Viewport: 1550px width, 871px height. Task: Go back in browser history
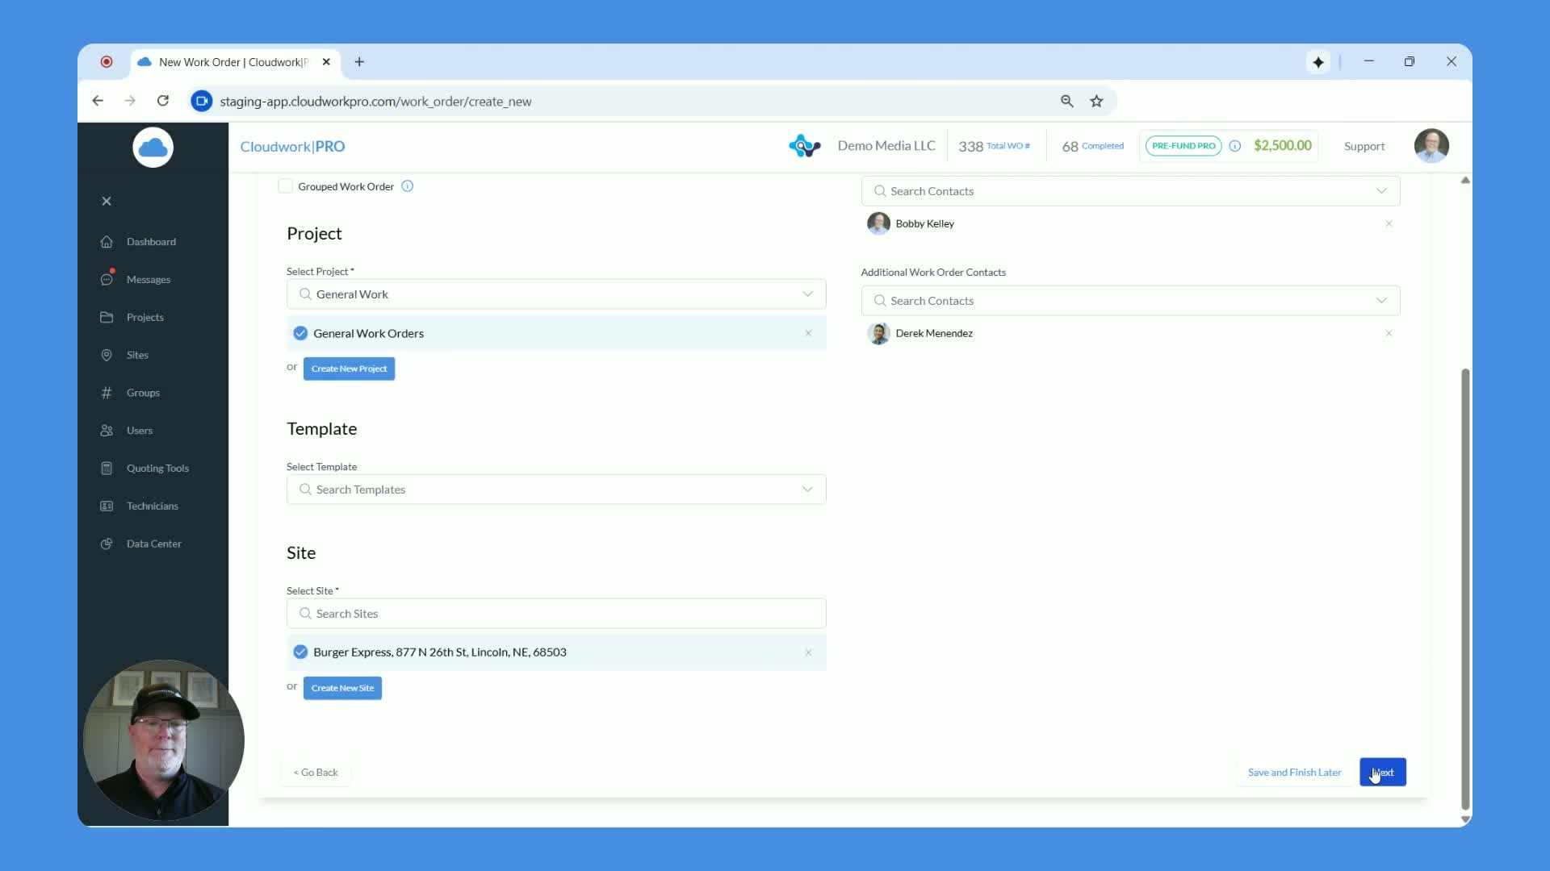point(98,101)
